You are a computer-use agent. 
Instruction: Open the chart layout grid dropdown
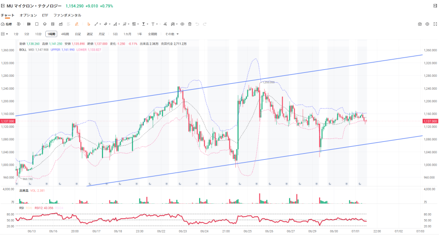click(x=4, y=34)
